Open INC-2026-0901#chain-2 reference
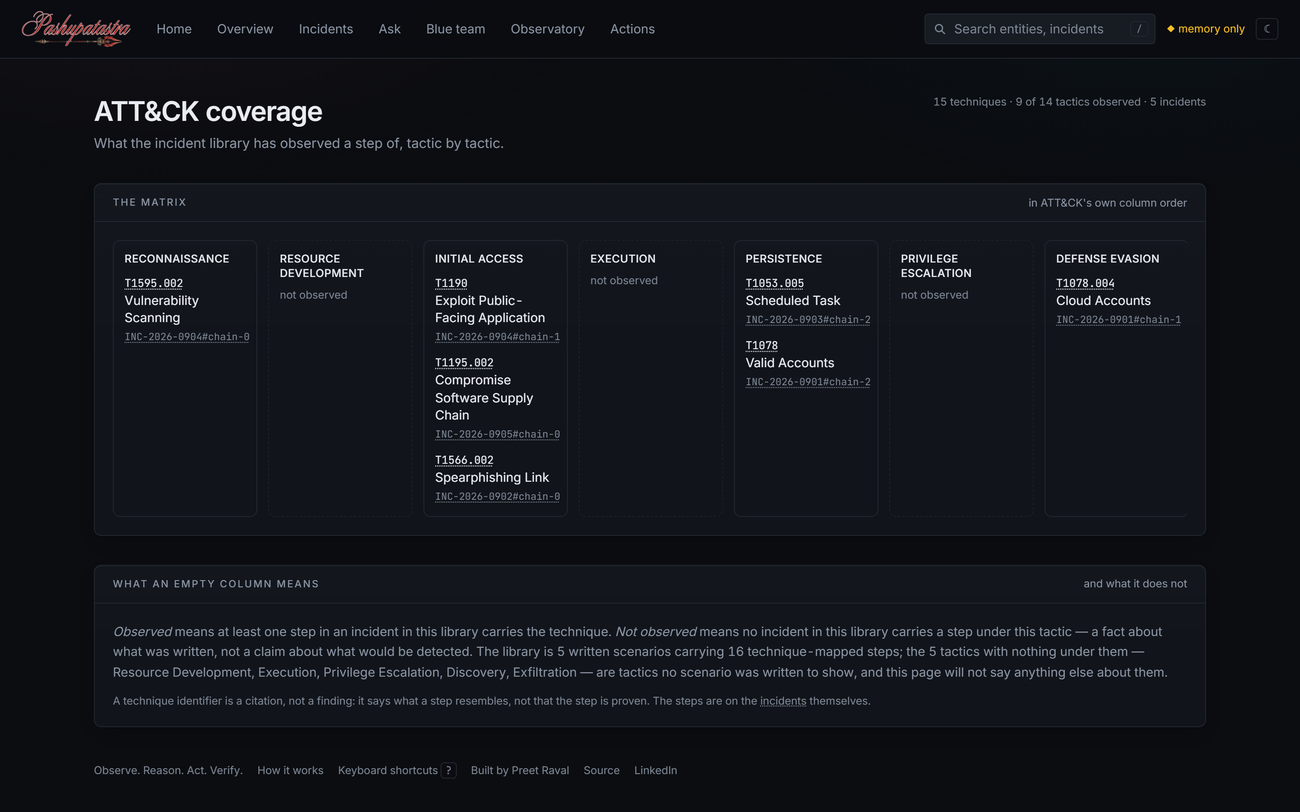This screenshot has height=812, width=1300. 808,382
